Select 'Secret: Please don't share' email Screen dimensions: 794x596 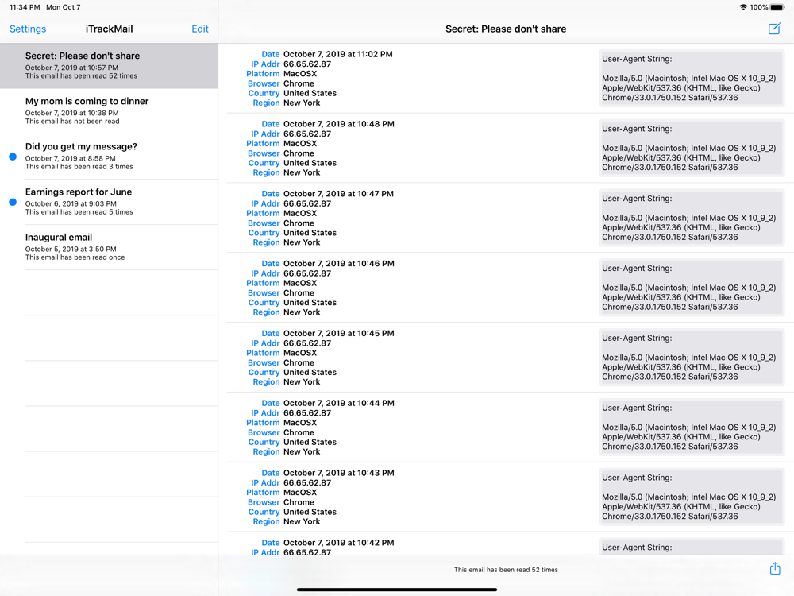point(109,66)
